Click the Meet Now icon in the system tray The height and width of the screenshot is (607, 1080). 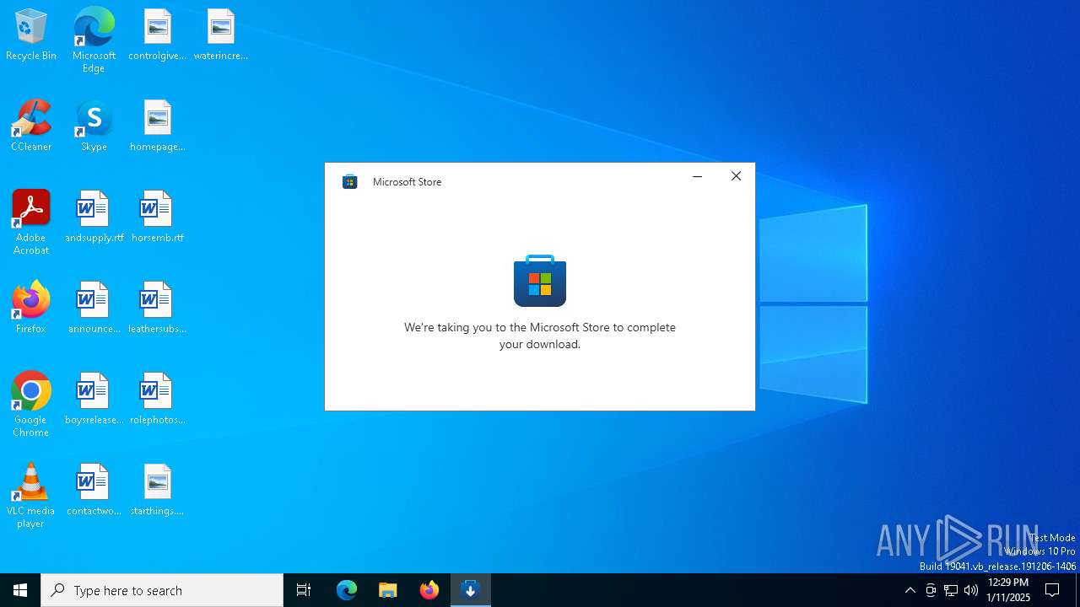click(931, 590)
